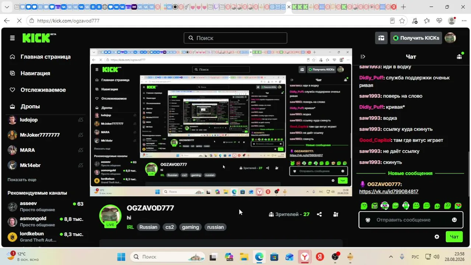Open File Explorer from the taskbar
This screenshot has height=265, width=471.
point(244,257)
